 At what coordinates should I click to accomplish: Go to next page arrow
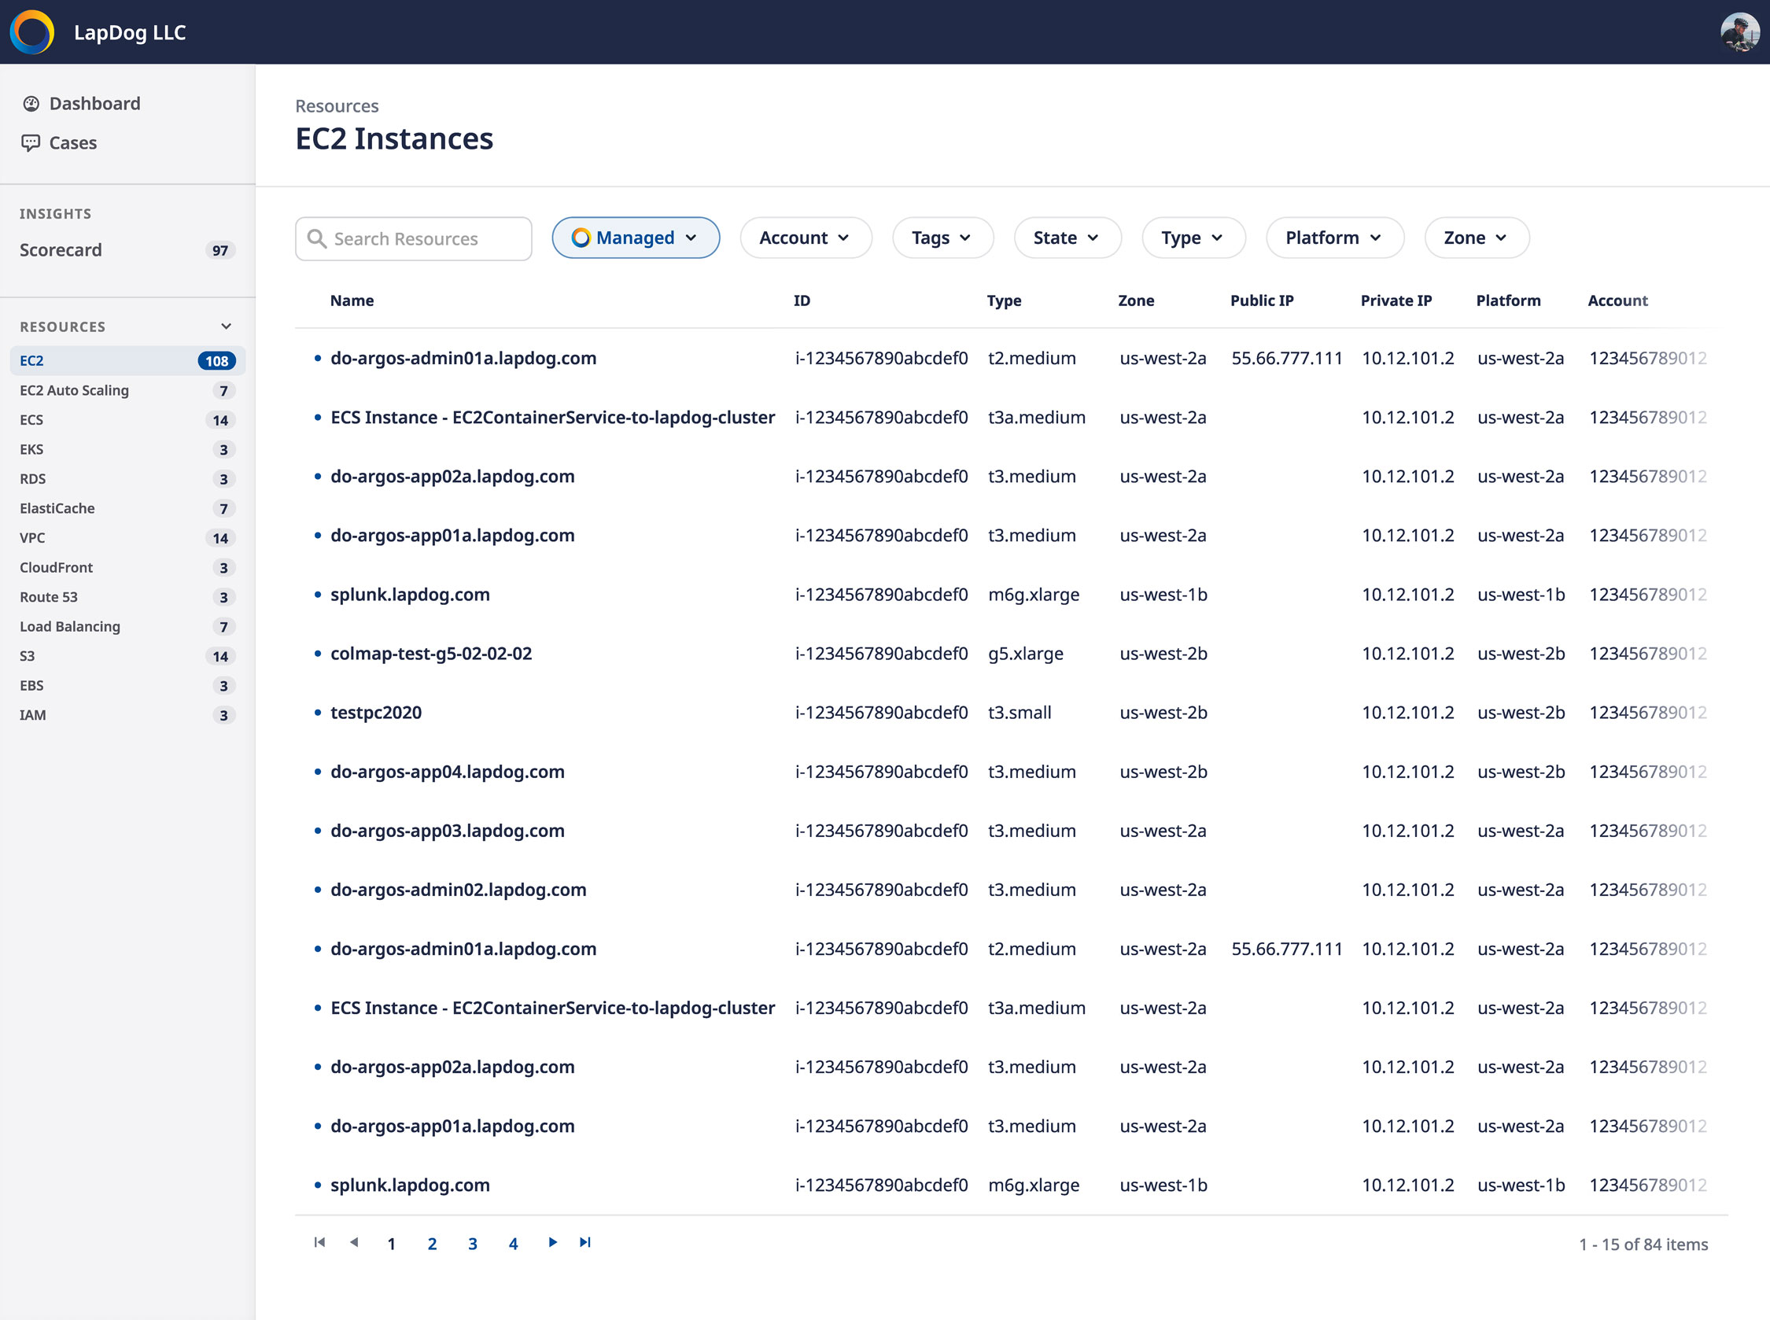click(x=552, y=1242)
